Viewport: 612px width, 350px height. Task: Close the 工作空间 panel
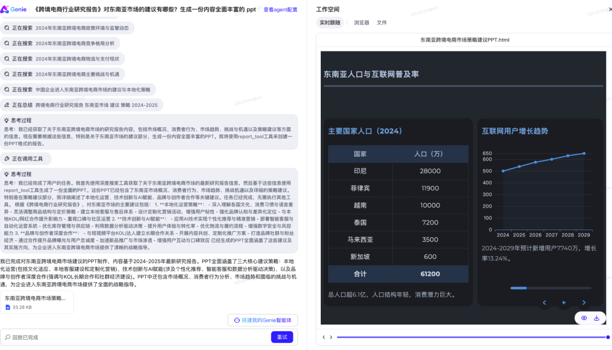[x=610, y=9]
